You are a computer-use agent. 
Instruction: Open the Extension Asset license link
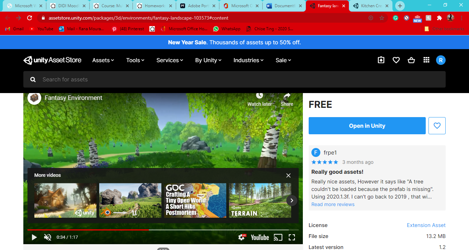tap(426, 225)
